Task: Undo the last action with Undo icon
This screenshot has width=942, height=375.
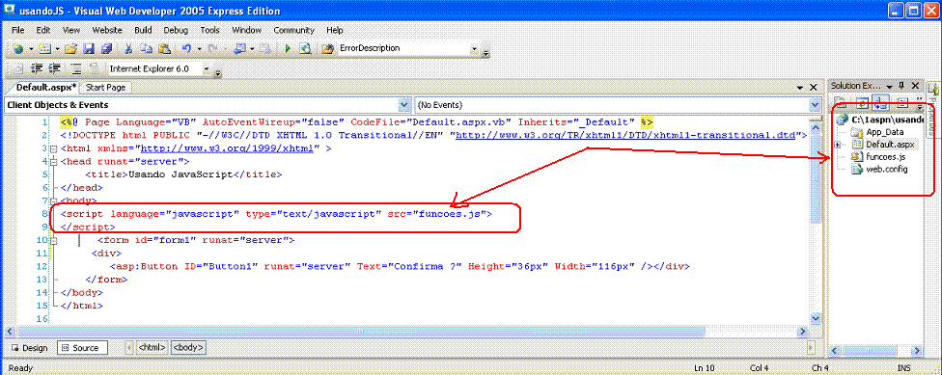Action: (x=186, y=48)
